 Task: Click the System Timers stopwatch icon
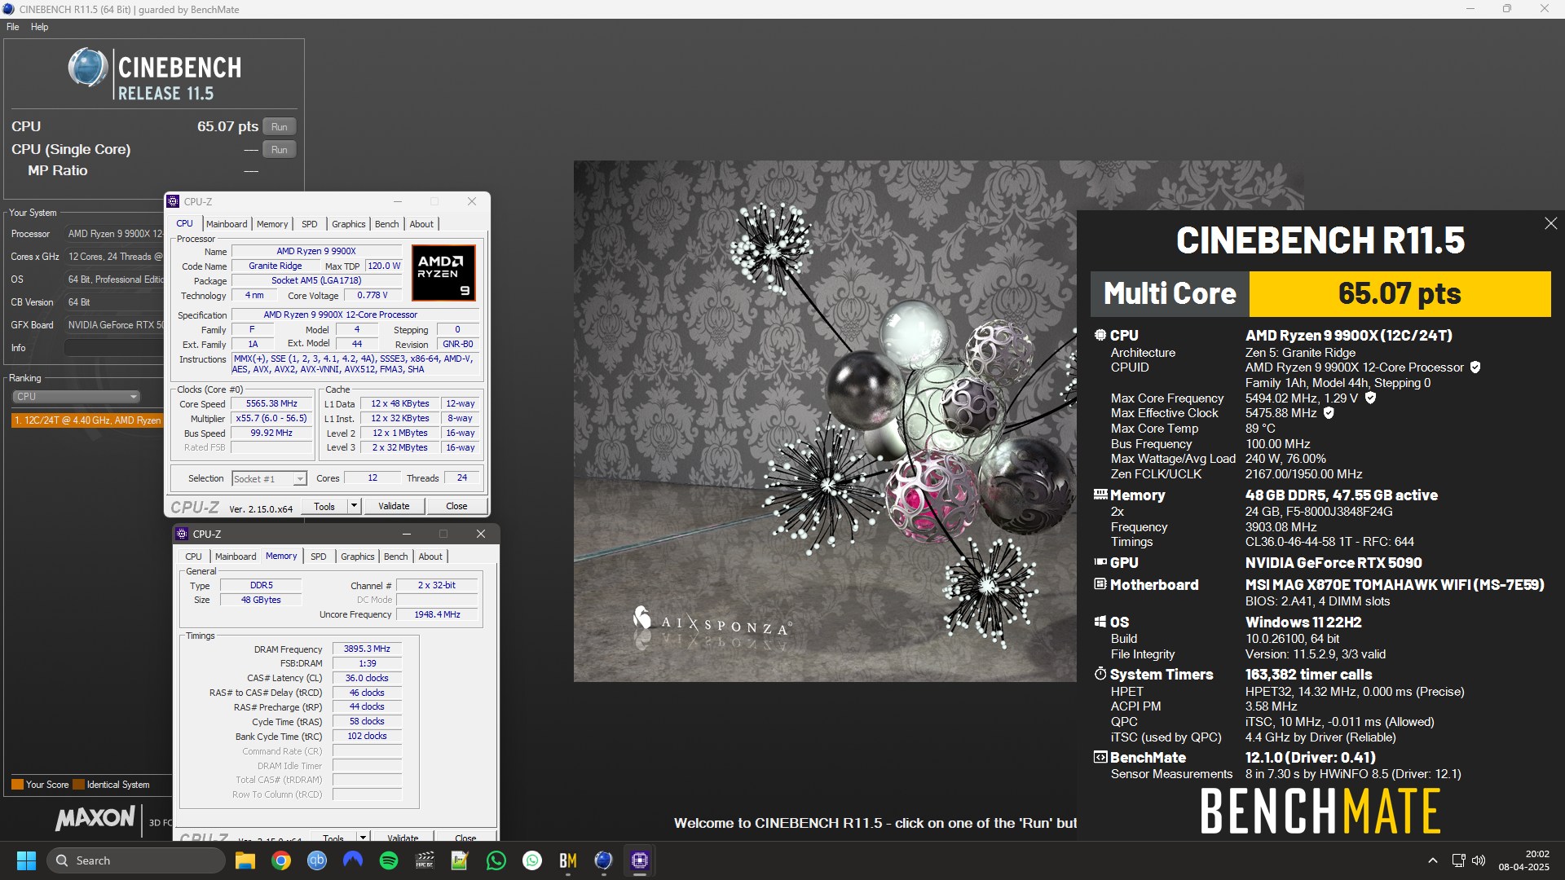[1100, 674]
